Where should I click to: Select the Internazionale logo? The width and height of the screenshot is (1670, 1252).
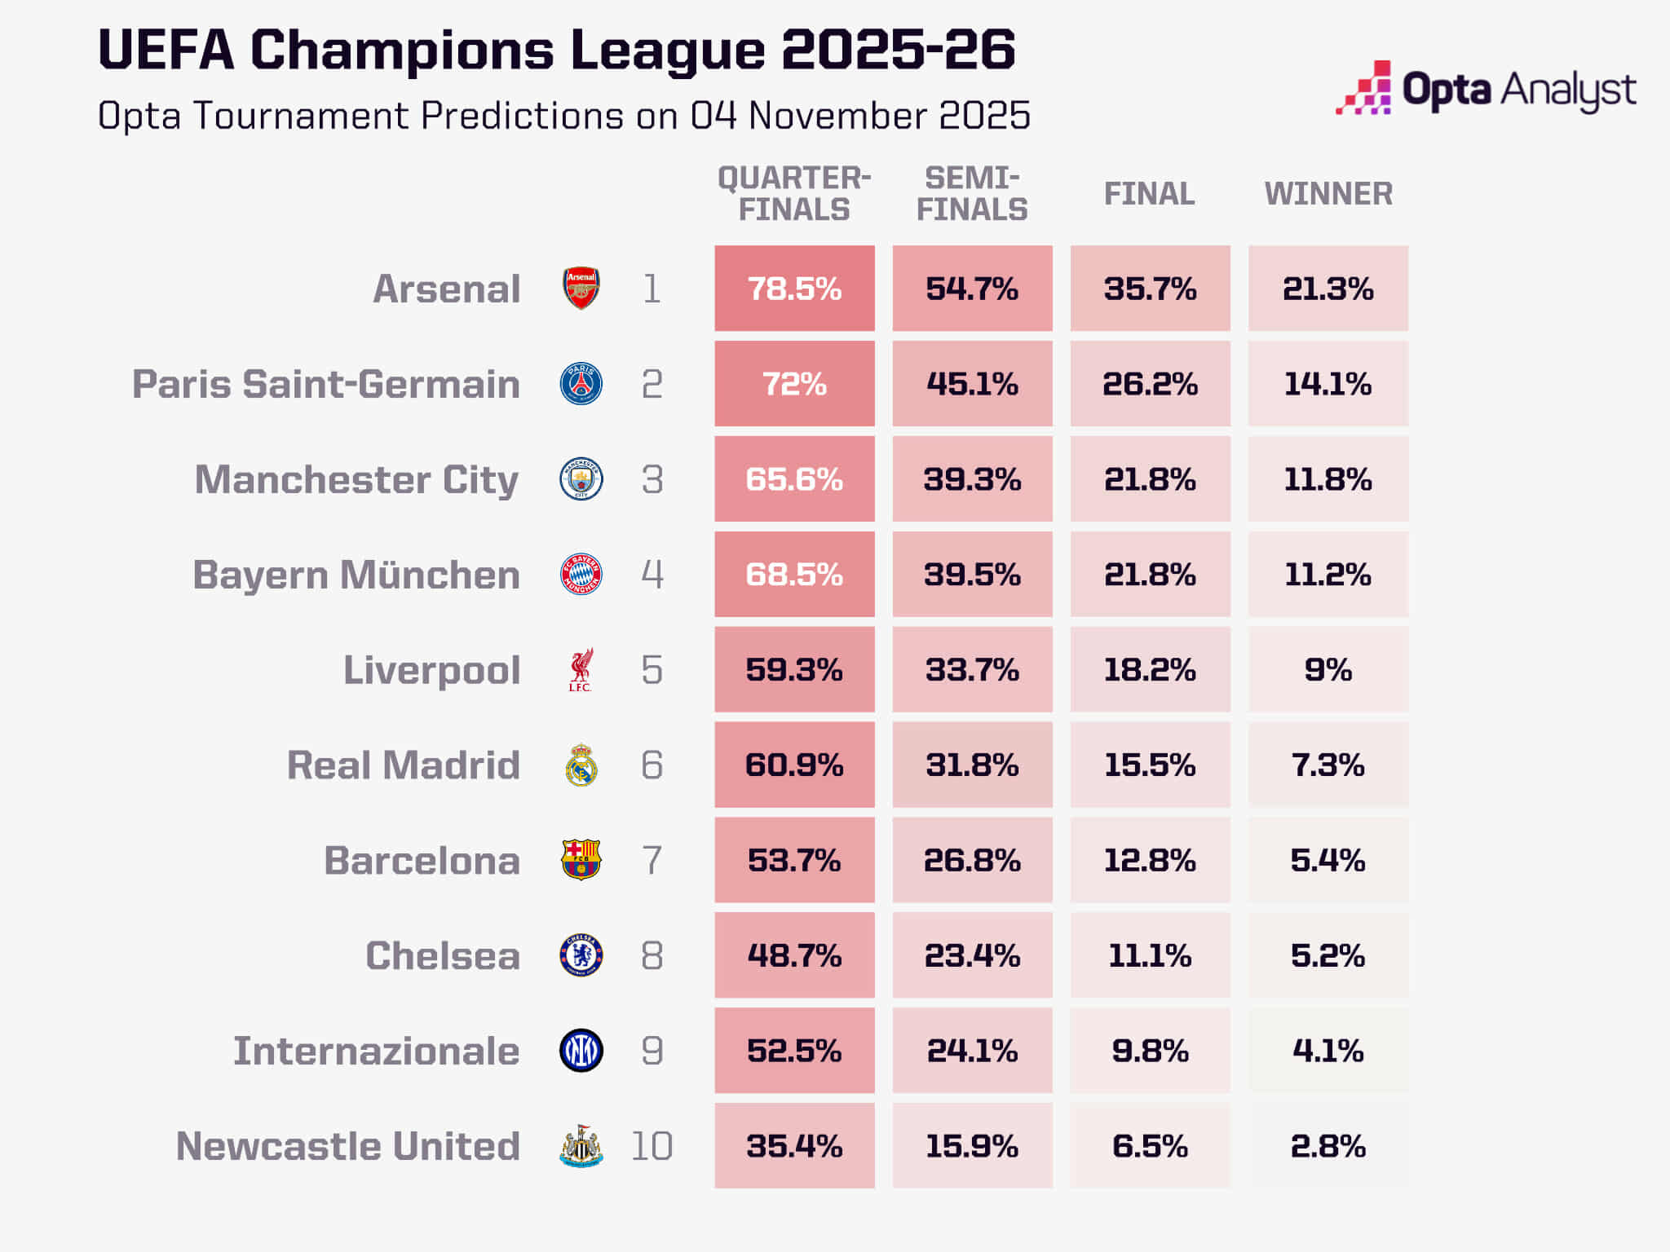(581, 1051)
